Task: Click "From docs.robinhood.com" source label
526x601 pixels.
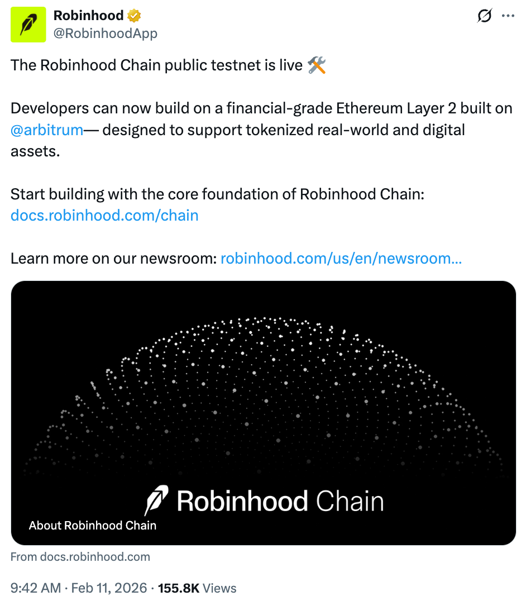Action: [80, 556]
